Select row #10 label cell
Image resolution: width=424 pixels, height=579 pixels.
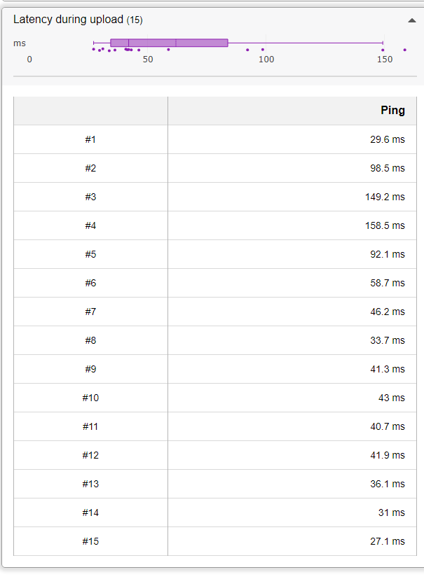click(x=90, y=398)
